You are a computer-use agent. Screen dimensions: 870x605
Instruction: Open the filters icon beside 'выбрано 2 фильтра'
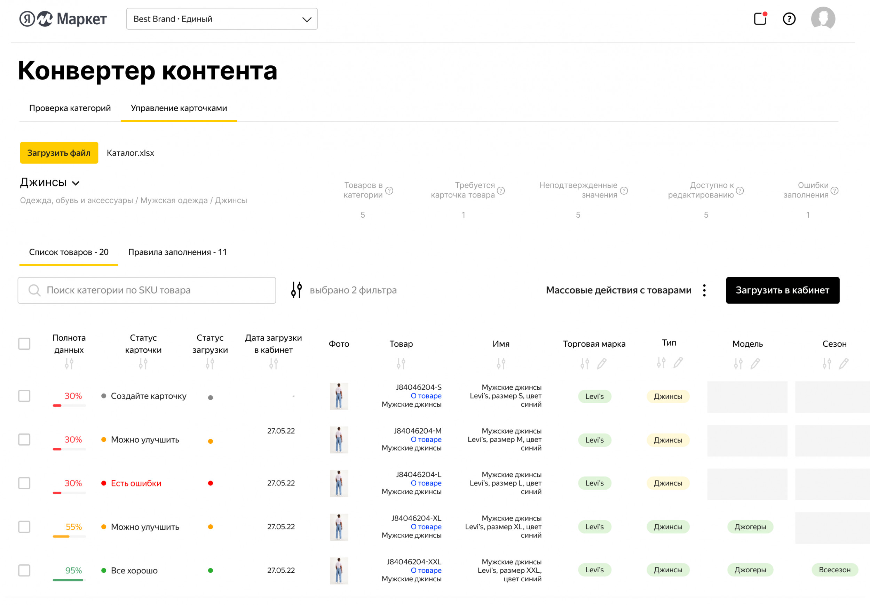296,290
